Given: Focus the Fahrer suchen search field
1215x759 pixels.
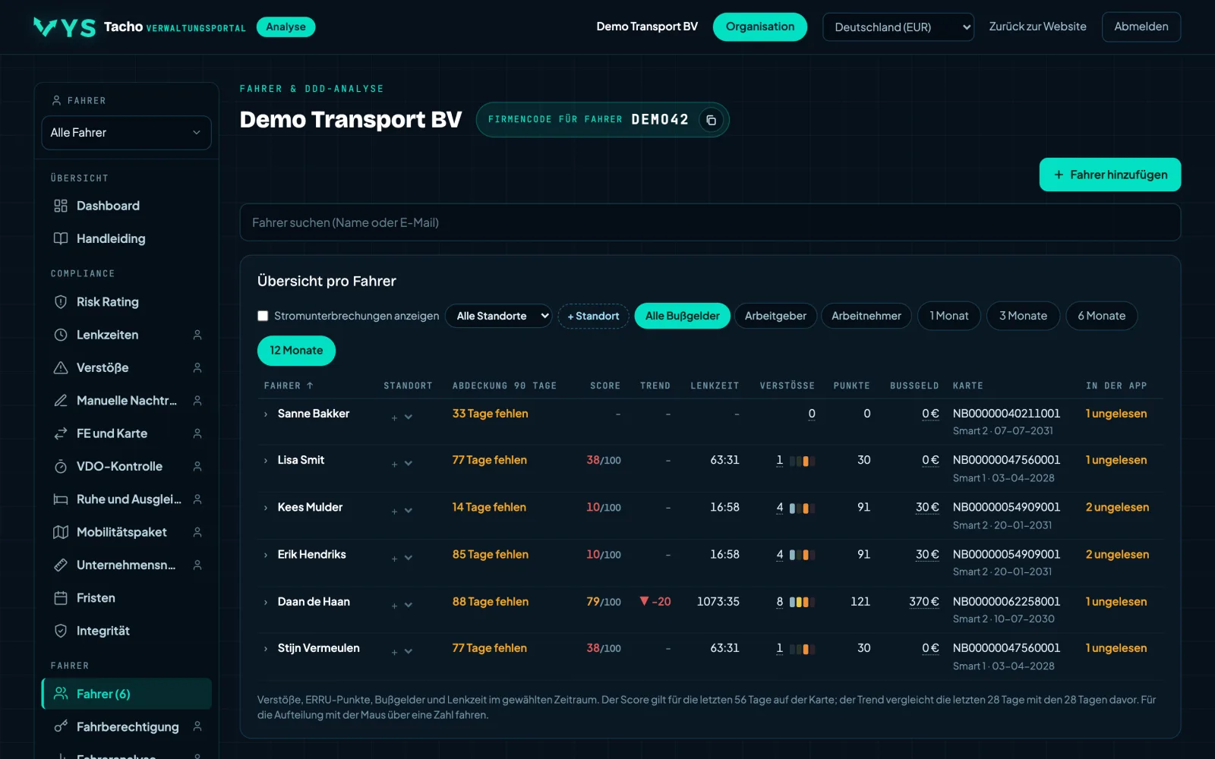Looking at the screenshot, I should pyautogui.click(x=710, y=222).
